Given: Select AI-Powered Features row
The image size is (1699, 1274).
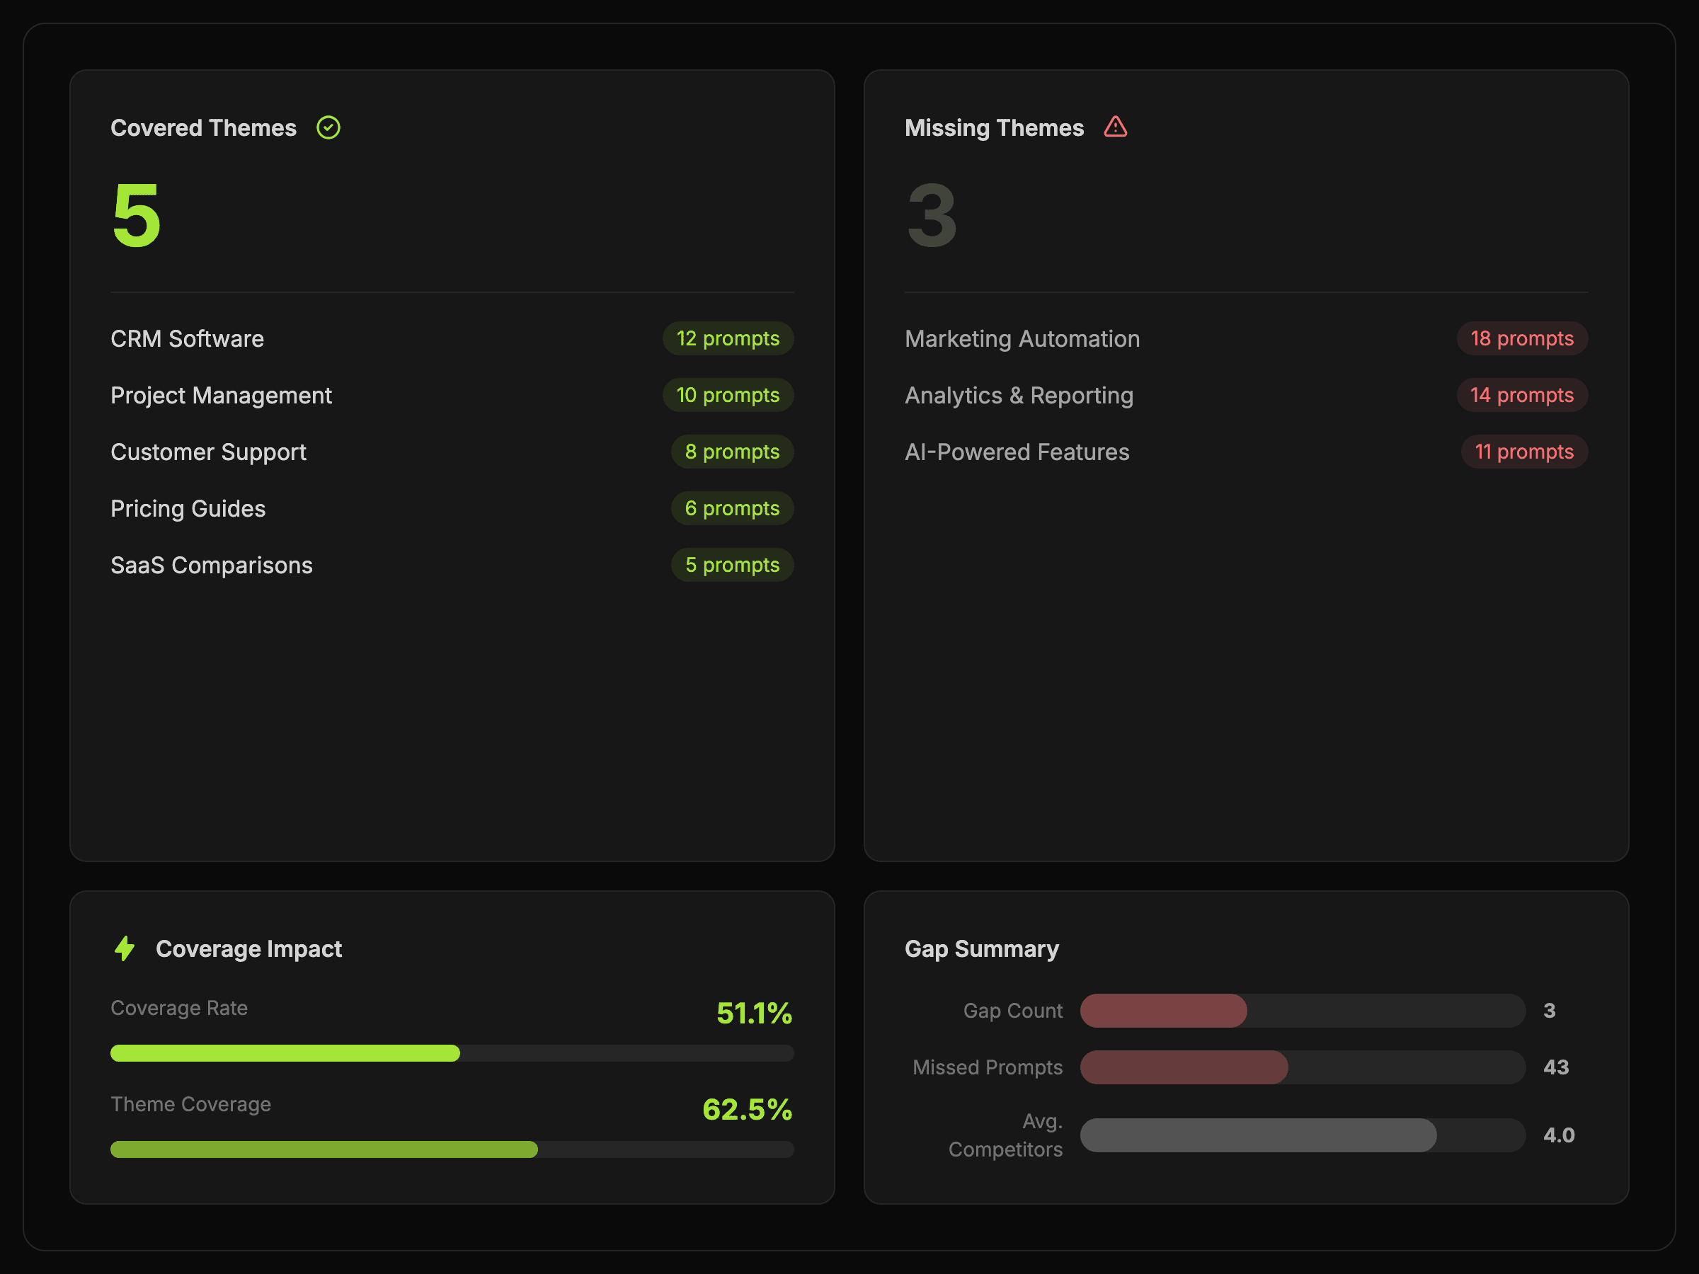Looking at the screenshot, I should coord(1016,452).
